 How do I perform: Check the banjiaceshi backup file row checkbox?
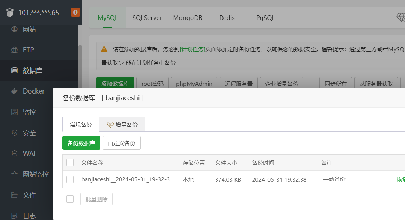pos(70,179)
